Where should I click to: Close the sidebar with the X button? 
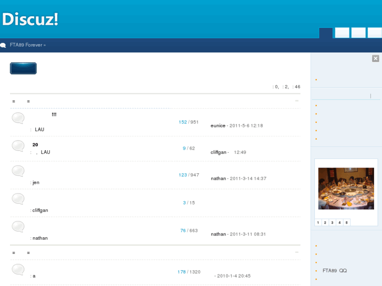pos(375,58)
